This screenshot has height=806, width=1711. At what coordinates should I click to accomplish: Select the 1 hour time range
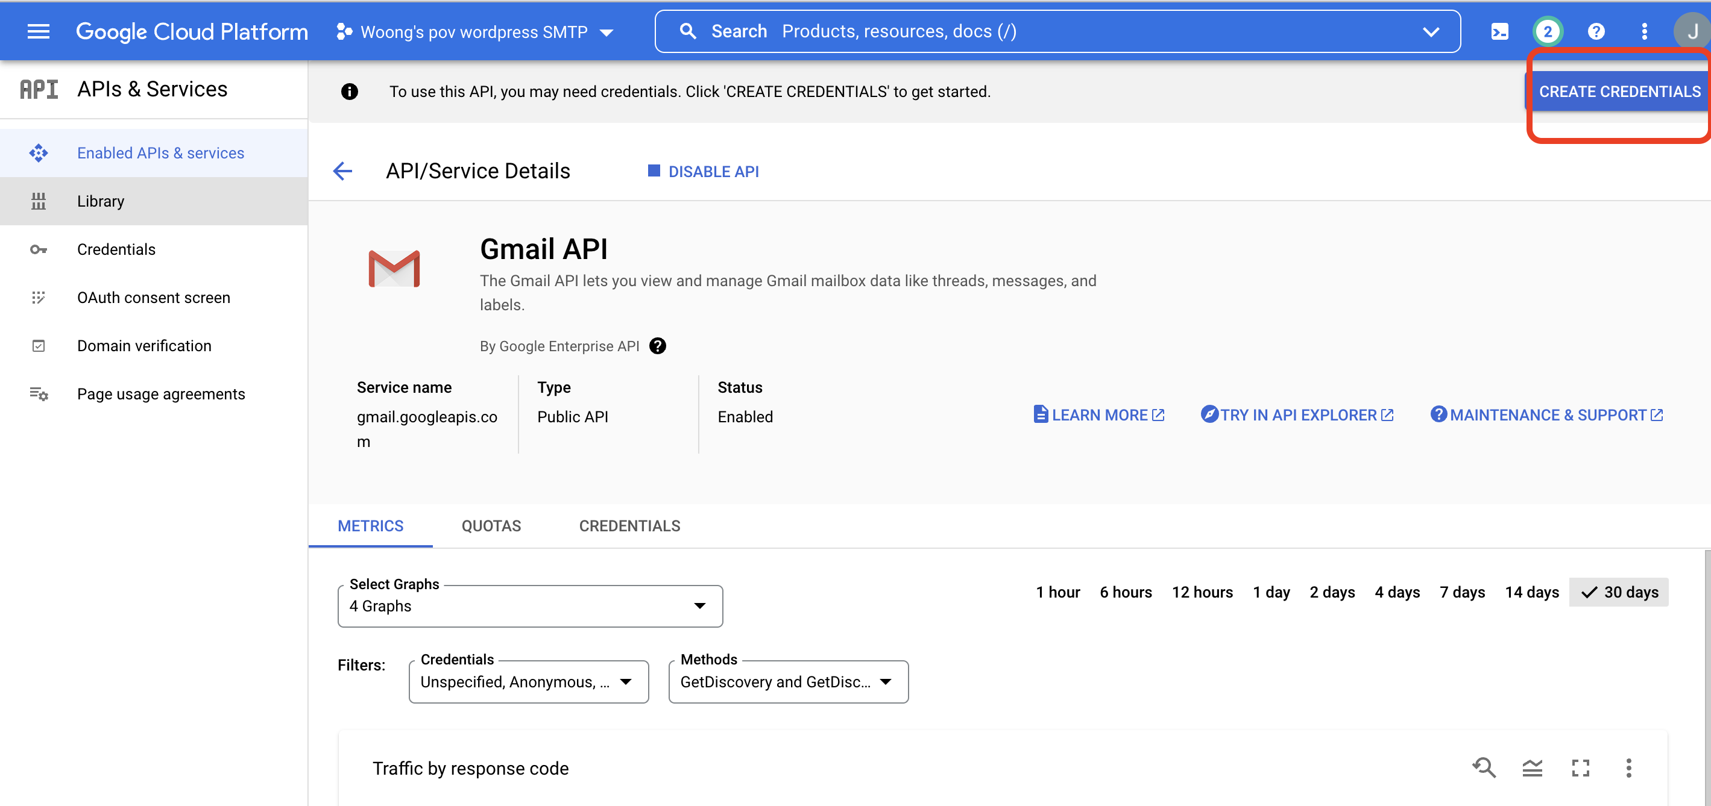click(x=1057, y=592)
